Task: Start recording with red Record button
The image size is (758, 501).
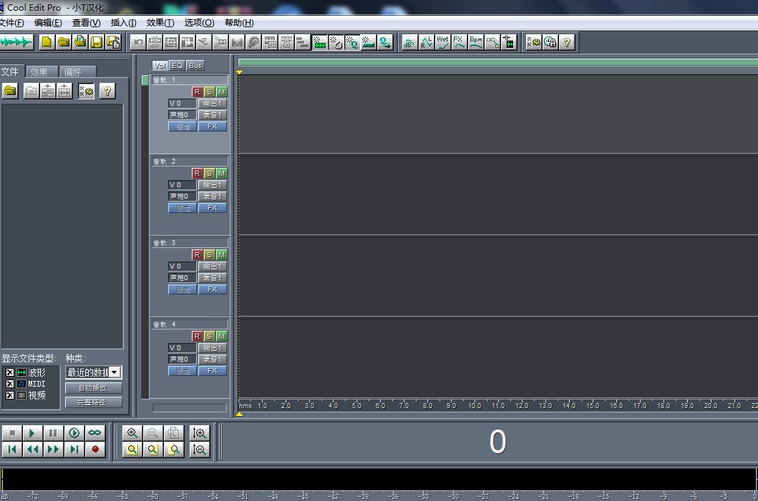Action: click(94, 450)
